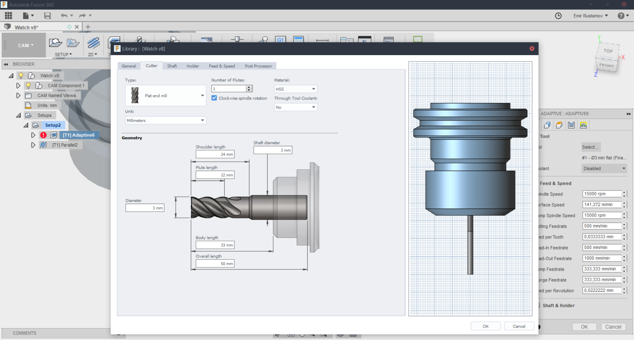Image resolution: width=634 pixels, height=340 pixels.
Task: Click the Undo arrow icon
Action: click(64, 16)
